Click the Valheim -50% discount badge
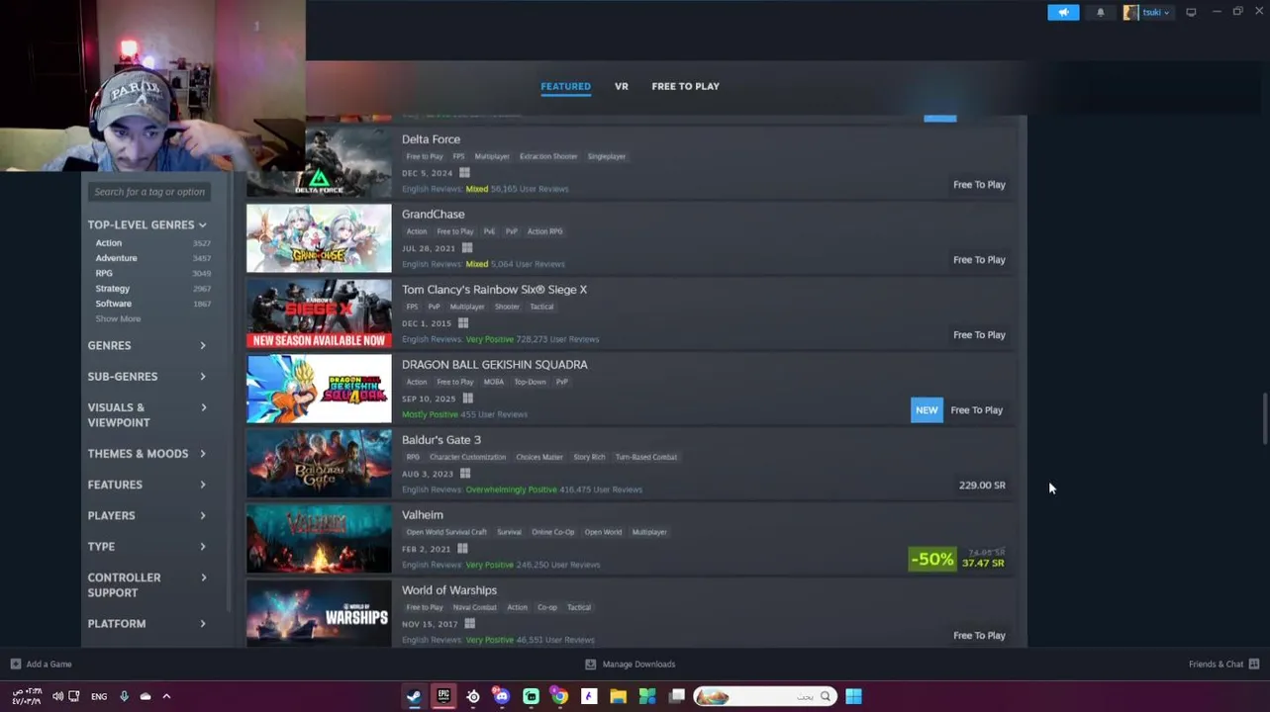The image size is (1270, 712). [x=932, y=560]
